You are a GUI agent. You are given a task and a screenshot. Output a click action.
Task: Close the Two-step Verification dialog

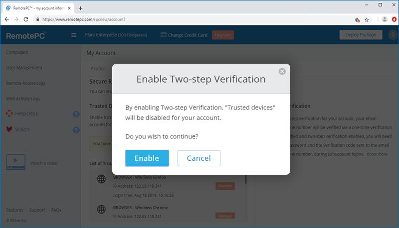(282, 72)
